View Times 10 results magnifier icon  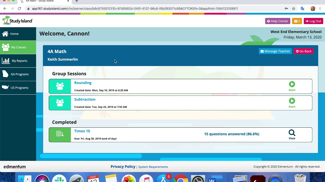pyautogui.click(x=292, y=133)
